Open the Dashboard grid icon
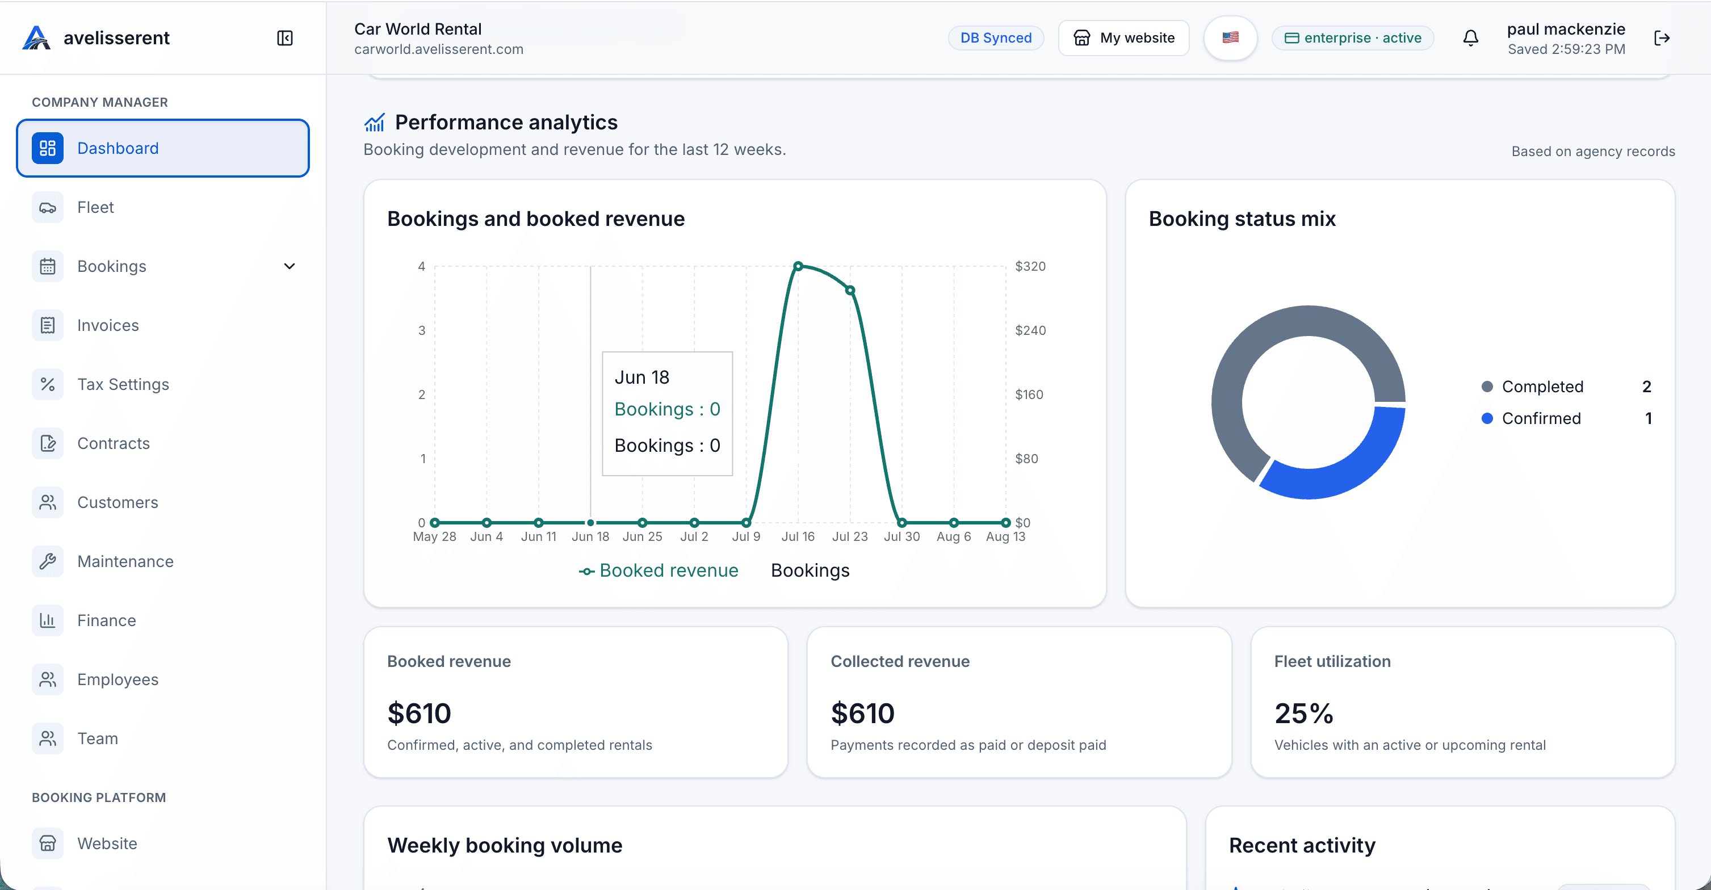Image resolution: width=1711 pixels, height=890 pixels. click(x=48, y=148)
